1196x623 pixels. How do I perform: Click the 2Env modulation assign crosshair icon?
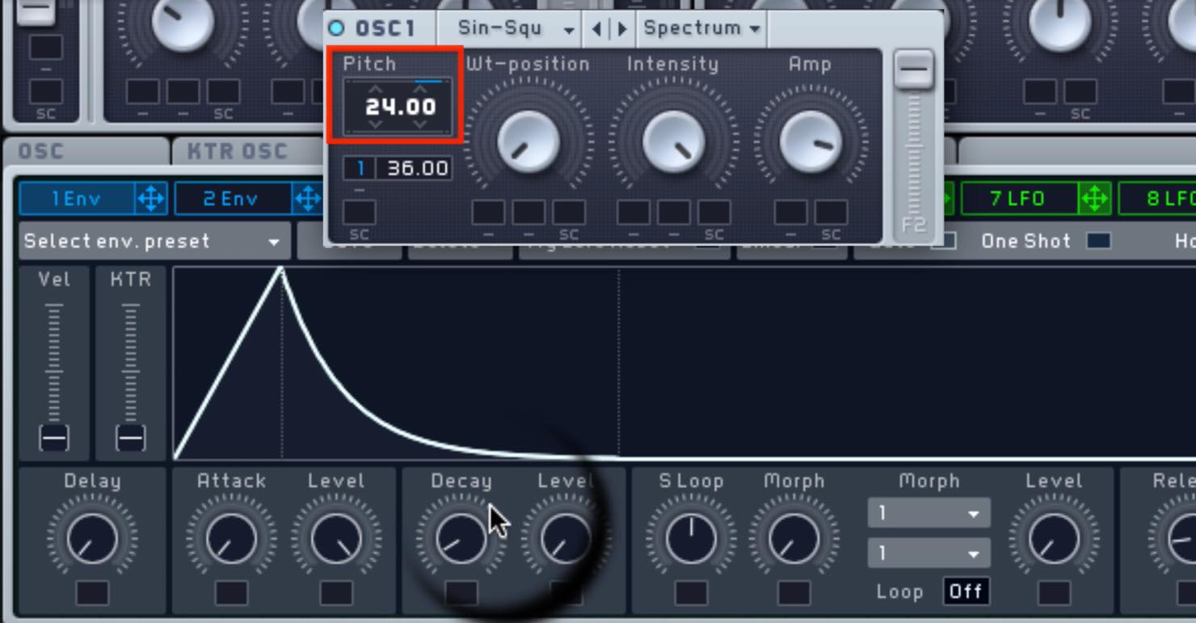click(306, 198)
